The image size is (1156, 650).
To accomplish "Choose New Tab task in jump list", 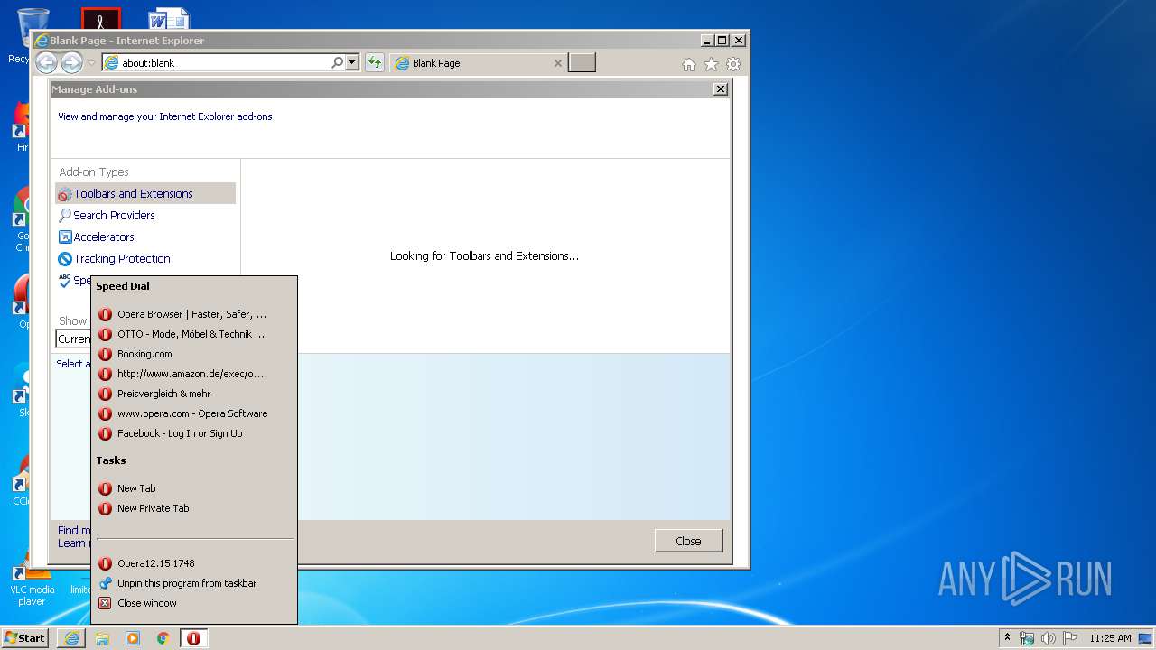I will [194, 488].
